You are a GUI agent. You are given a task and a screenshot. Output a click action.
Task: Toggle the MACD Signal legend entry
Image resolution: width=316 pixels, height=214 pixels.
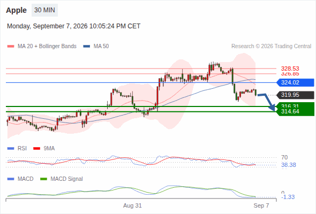[62, 179]
